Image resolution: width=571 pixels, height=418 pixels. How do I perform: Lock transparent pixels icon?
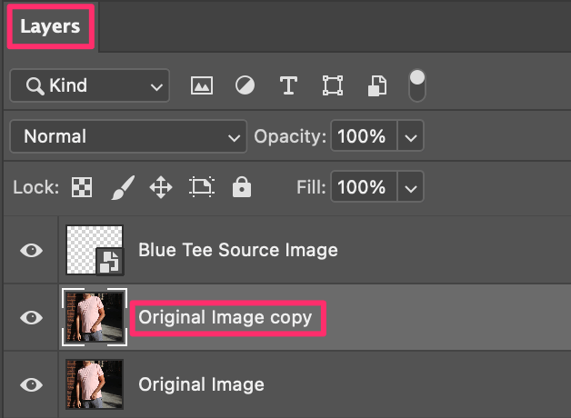[82, 187]
